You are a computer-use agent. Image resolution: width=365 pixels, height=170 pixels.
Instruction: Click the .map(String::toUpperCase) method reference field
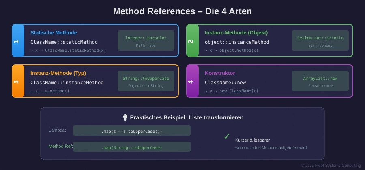pos(131,147)
